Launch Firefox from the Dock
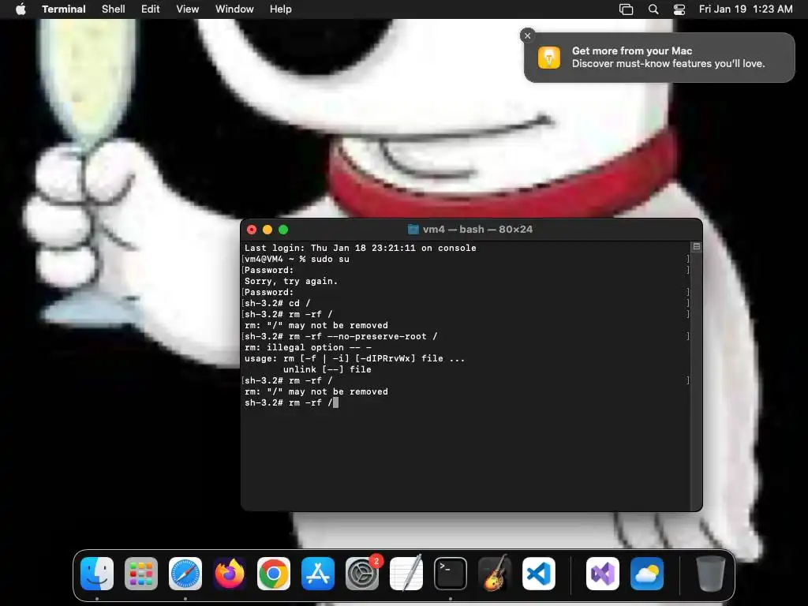The height and width of the screenshot is (606, 808). tap(230, 574)
